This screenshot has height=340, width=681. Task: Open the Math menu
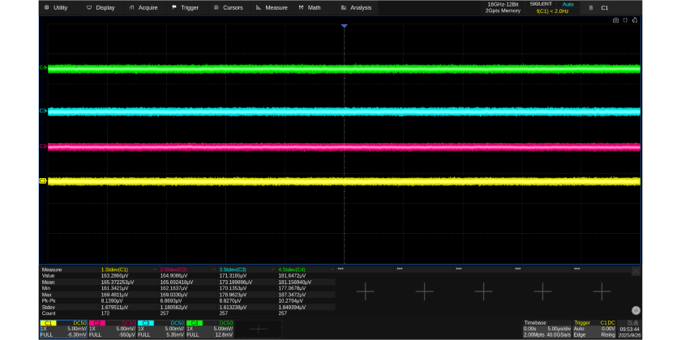tap(310, 7)
